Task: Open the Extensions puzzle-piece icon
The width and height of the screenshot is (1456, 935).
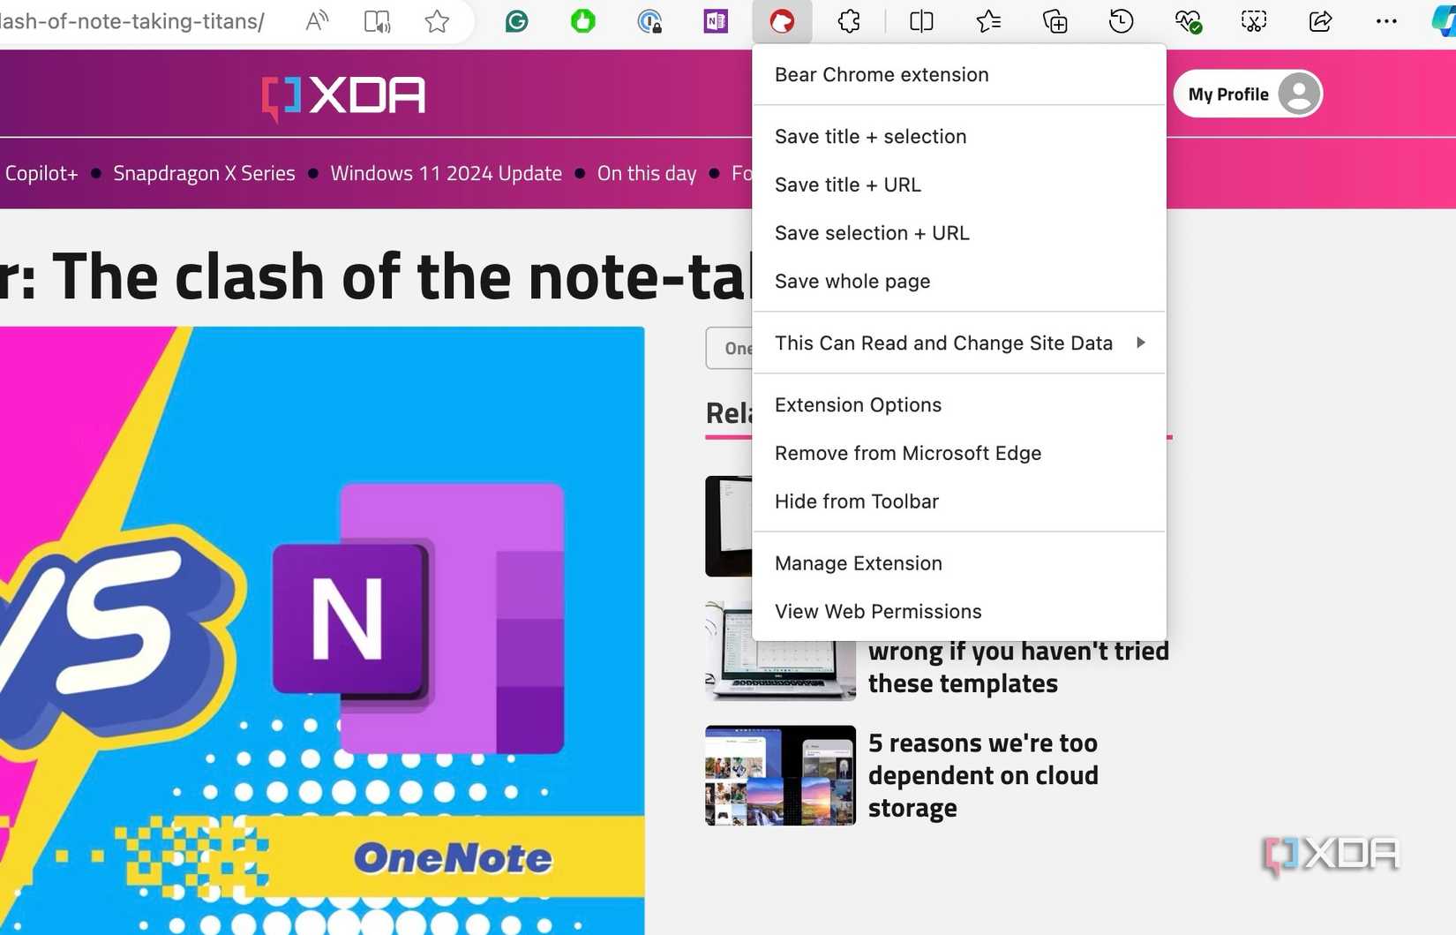Action: pyautogui.click(x=848, y=21)
